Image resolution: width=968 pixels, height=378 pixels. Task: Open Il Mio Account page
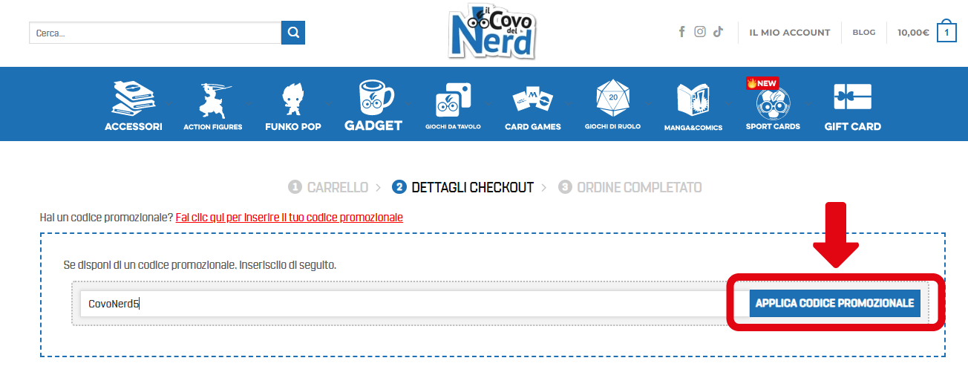coord(790,33)
